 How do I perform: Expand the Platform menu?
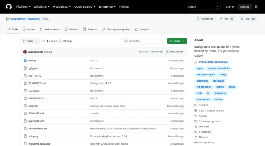click(x=23, y=7)
